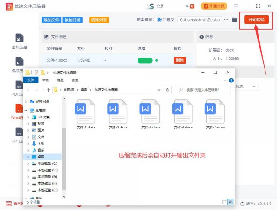Click Explorer forward navigation arrow
The height and width of the screenshot is (210, 277).
click(36, 90)
